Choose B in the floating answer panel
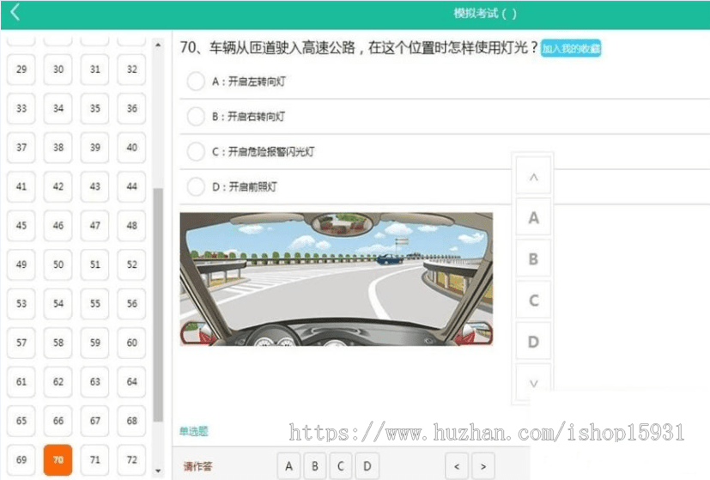This screenshot has height=480, width=710. tap(533, 259)
